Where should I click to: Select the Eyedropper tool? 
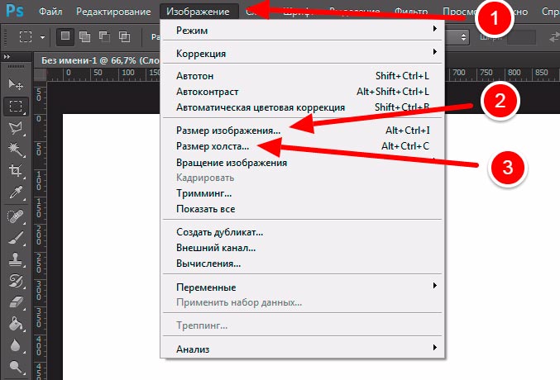15,193
